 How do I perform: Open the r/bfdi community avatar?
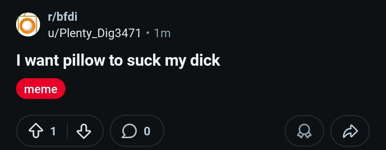point(28,25)
